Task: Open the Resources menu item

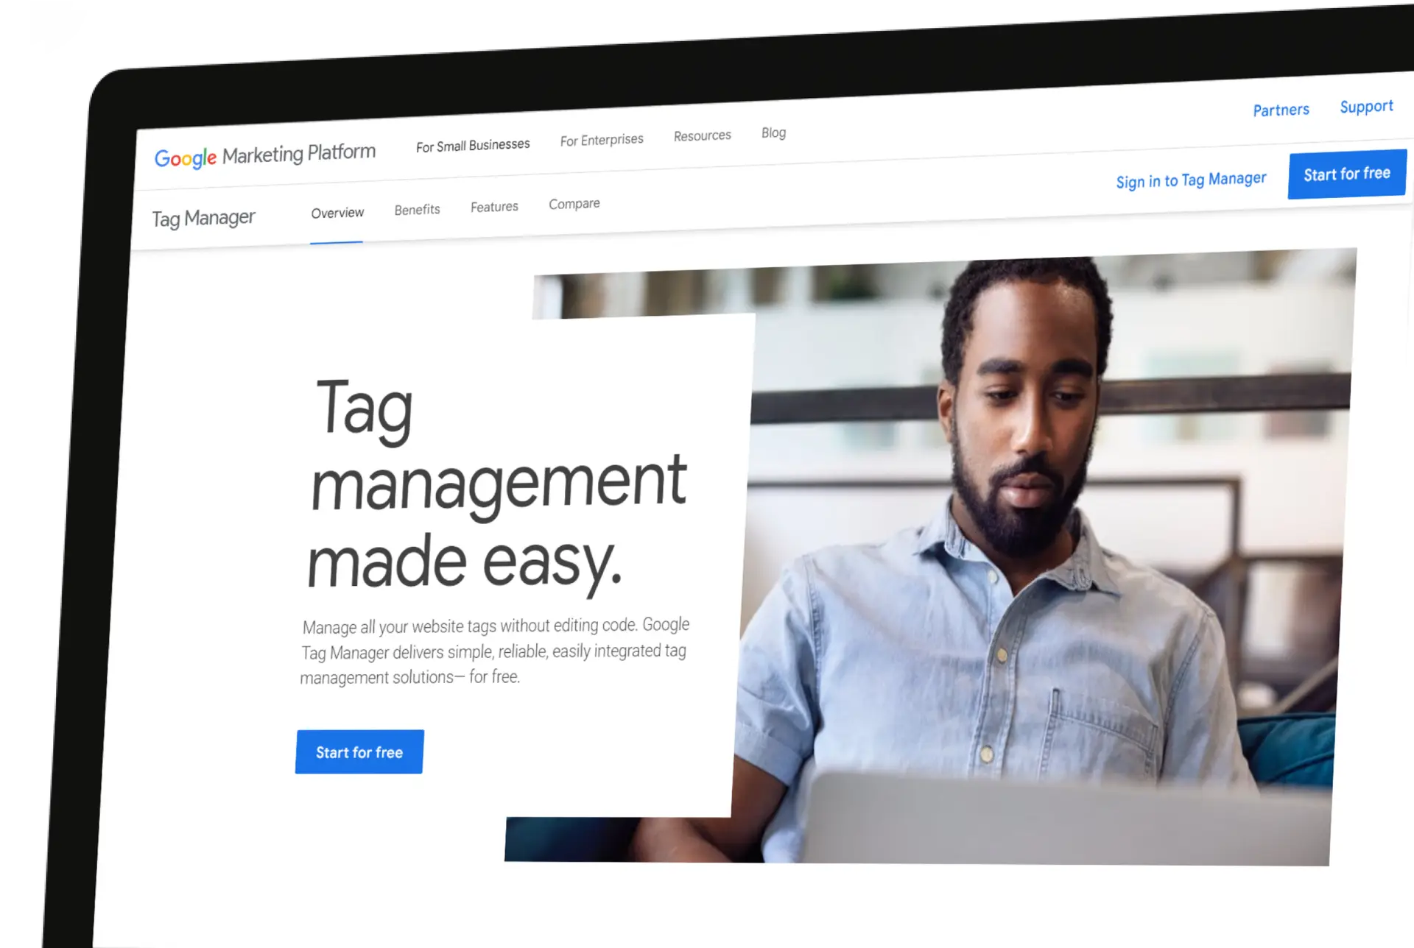Action: pyautogui.click(x=703, y=136)
